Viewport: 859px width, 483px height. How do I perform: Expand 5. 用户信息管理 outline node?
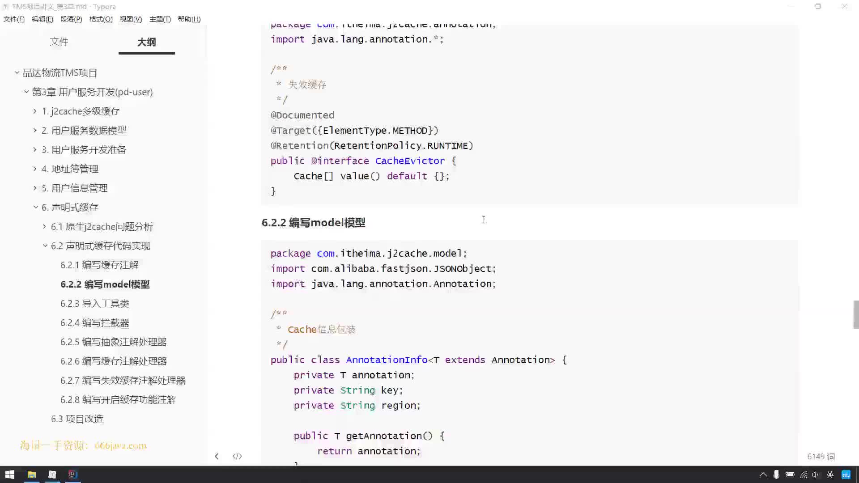click(35, 188)
